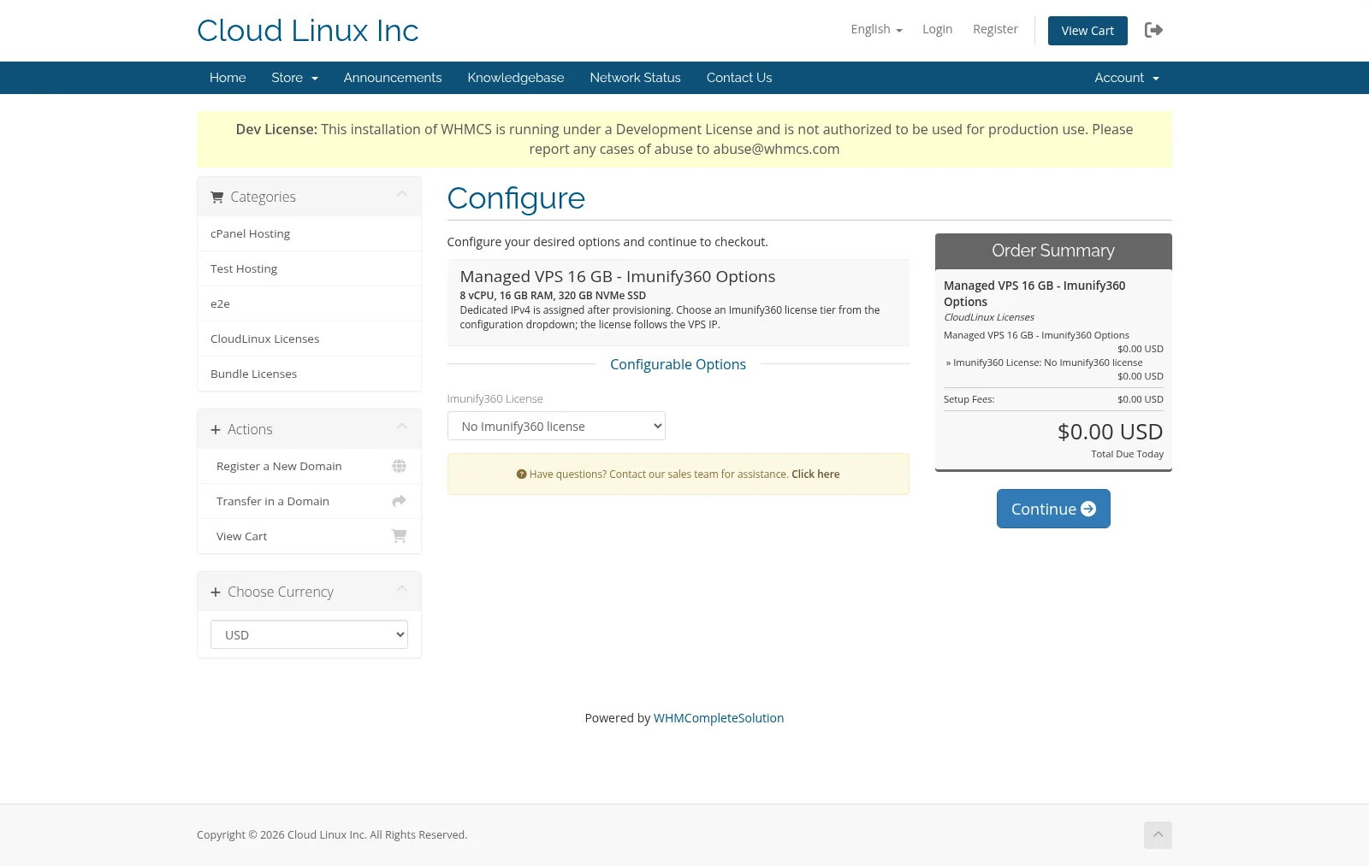
Task: Click the shopping cart icon beside Categories
Action: (x=217, y=197)
